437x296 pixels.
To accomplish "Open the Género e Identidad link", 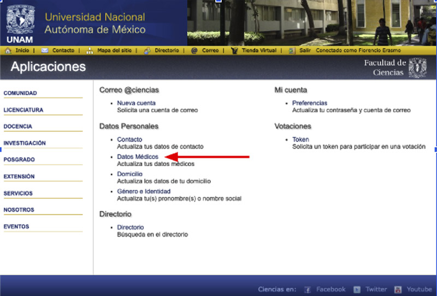I will click(144, 191).
